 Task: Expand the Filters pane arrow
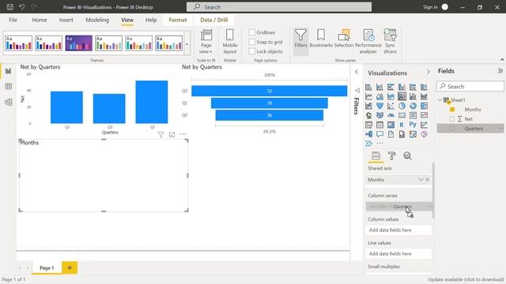[357, 72]
